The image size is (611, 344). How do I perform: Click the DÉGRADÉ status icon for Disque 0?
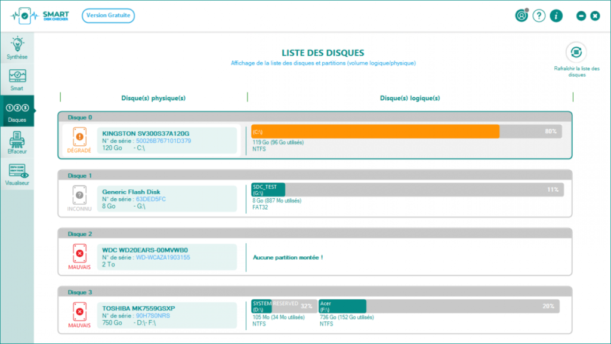pos(79,140)
